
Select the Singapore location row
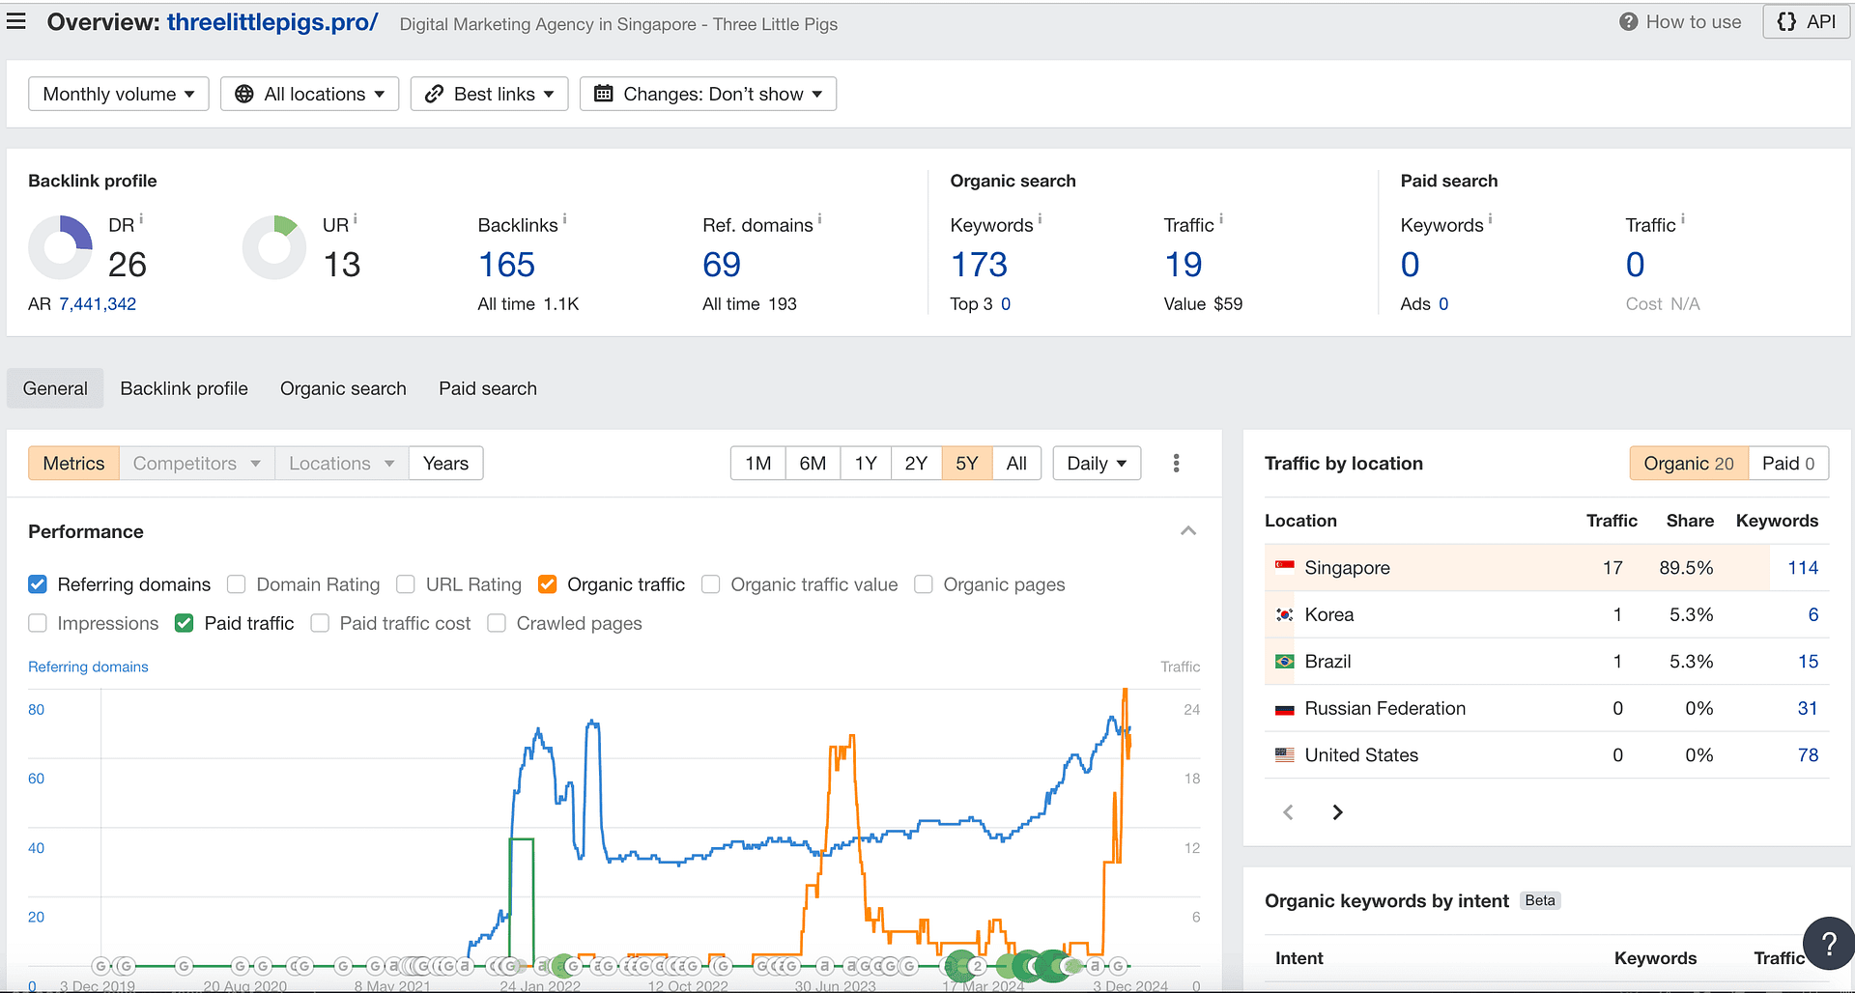pos(1347,568)
